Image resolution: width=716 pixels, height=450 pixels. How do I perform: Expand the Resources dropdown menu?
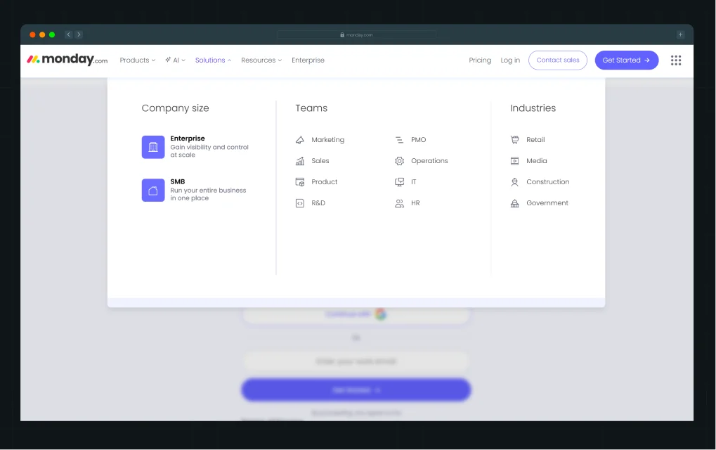coord(261,60)
